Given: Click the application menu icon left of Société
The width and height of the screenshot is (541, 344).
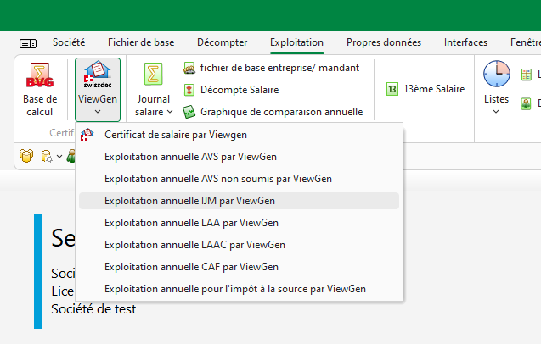Looking at the screenshot, I should (x=28, y=42).
